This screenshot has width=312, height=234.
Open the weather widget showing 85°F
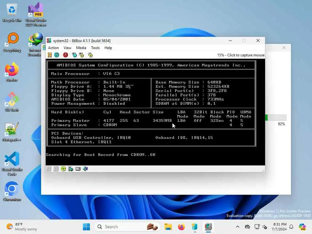click(22, 227)
